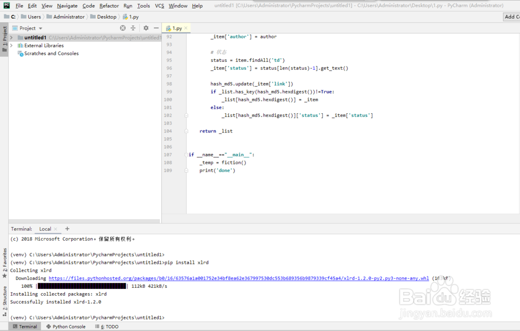Click the line 'return _list' in editor
The height and width of the screenshot is (331, 520).
click(x=216, y=131)
